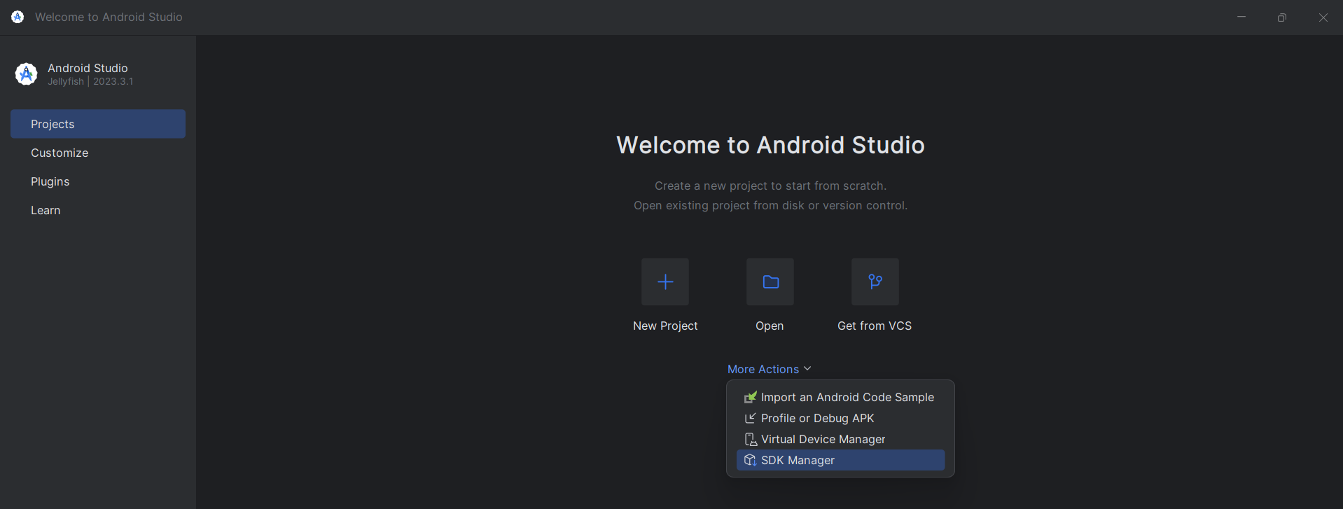Choose Import an Android Code Sample
Image resolution: width=1343 pixels, height=509 pixels.
click(840, 397)
